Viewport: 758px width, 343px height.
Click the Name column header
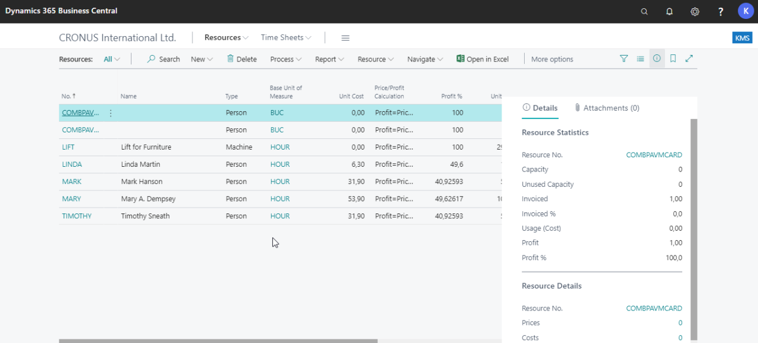129,96
